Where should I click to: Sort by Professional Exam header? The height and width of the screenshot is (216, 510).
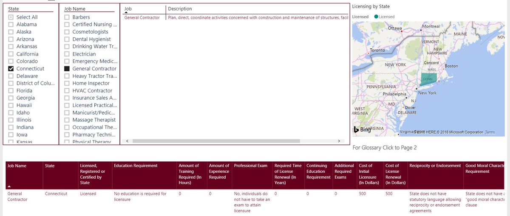(x=252, y=175)
